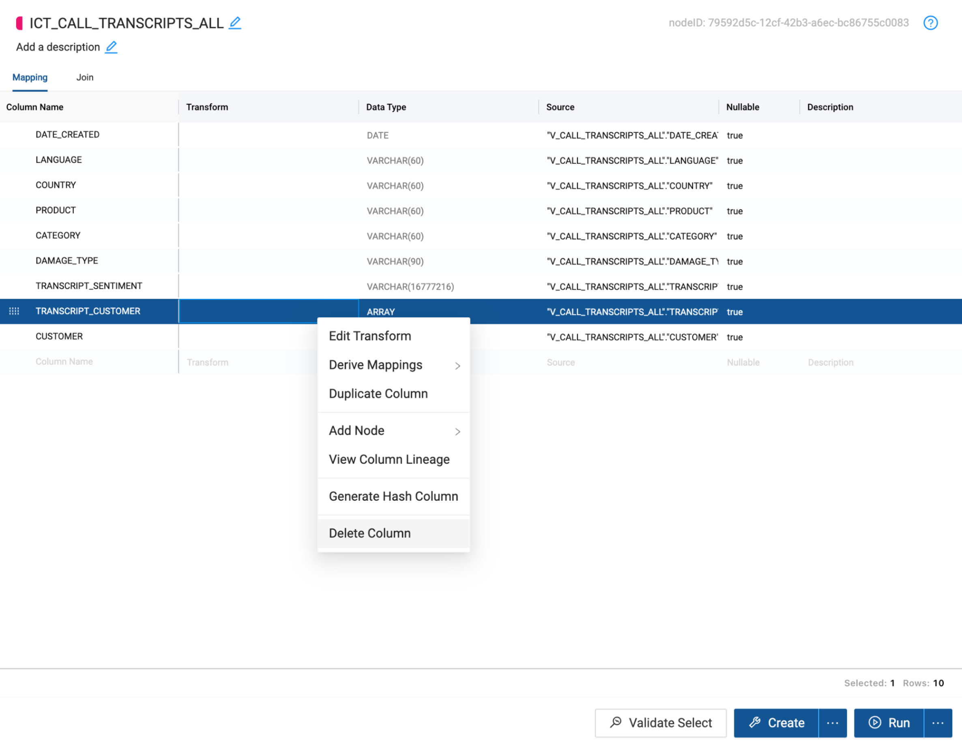Click the pink node color marker
Screen dimensions: 962x744
point(19,23)
